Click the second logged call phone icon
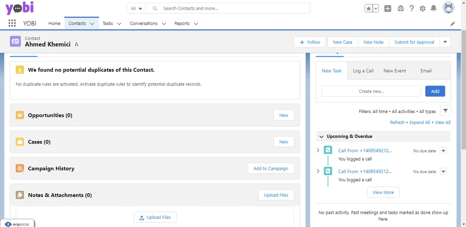The image size is (466, 227). pos(328,171)
